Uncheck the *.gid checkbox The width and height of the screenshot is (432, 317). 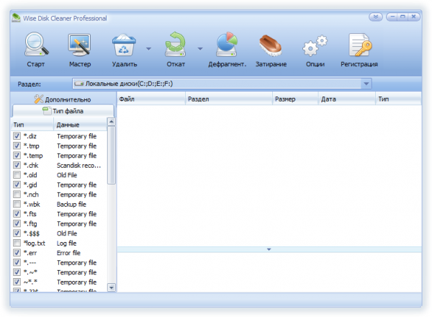click(x=17, y=184)
